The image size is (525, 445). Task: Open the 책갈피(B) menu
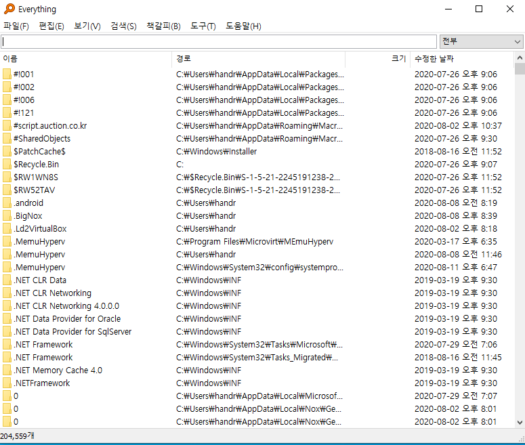(163, 26)
